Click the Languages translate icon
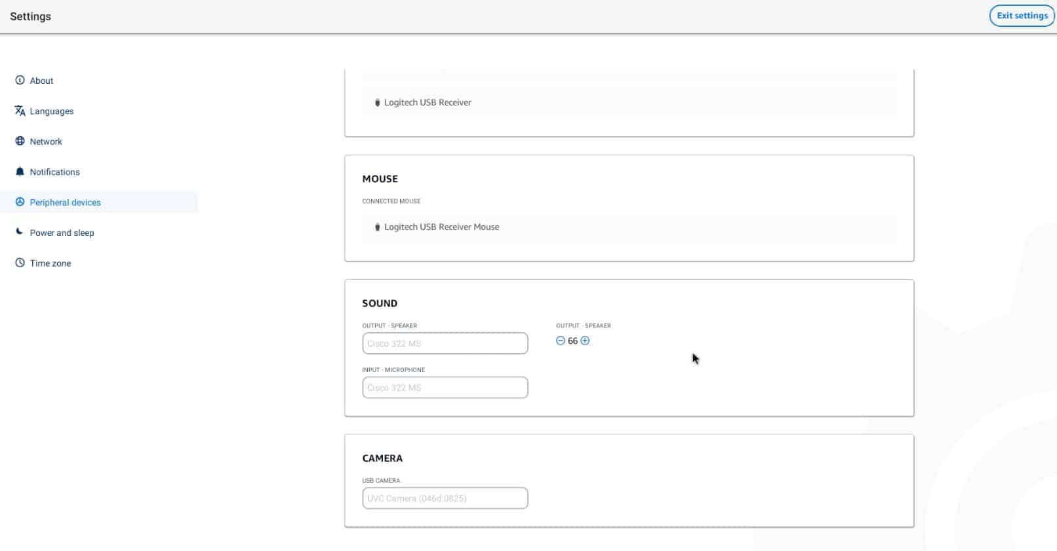 (20, 111)
